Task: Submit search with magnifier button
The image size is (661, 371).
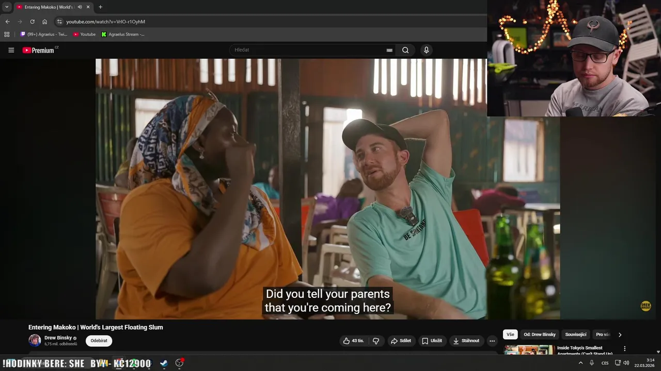Action: [x=405, y=50]
